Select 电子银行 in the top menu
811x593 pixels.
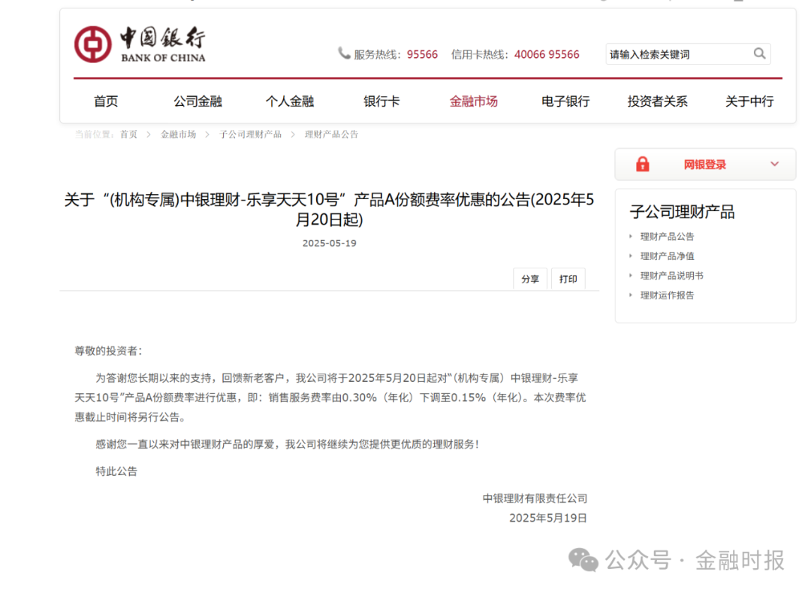[x=565, y=101]
